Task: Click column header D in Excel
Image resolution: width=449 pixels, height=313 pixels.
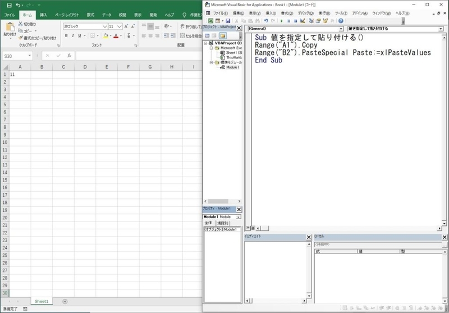Action: [85, 67]
